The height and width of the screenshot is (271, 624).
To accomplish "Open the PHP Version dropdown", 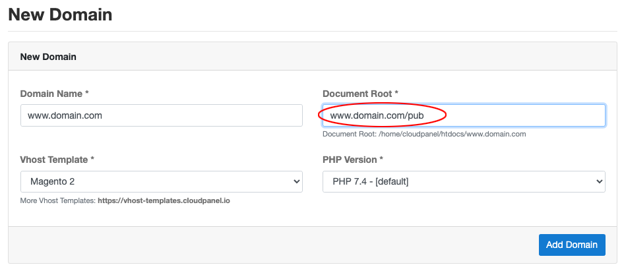I will point(464,182).
